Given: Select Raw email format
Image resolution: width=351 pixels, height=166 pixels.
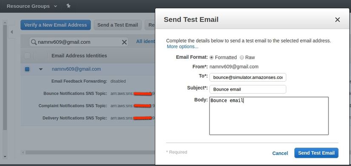Looking at the screenshot, I should 242,57.
